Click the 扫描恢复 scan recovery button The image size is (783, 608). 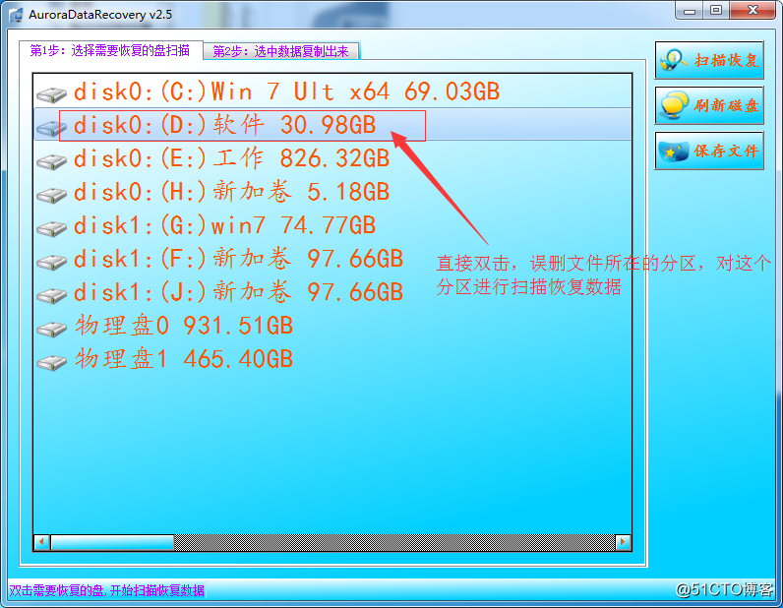click(709, 60)
